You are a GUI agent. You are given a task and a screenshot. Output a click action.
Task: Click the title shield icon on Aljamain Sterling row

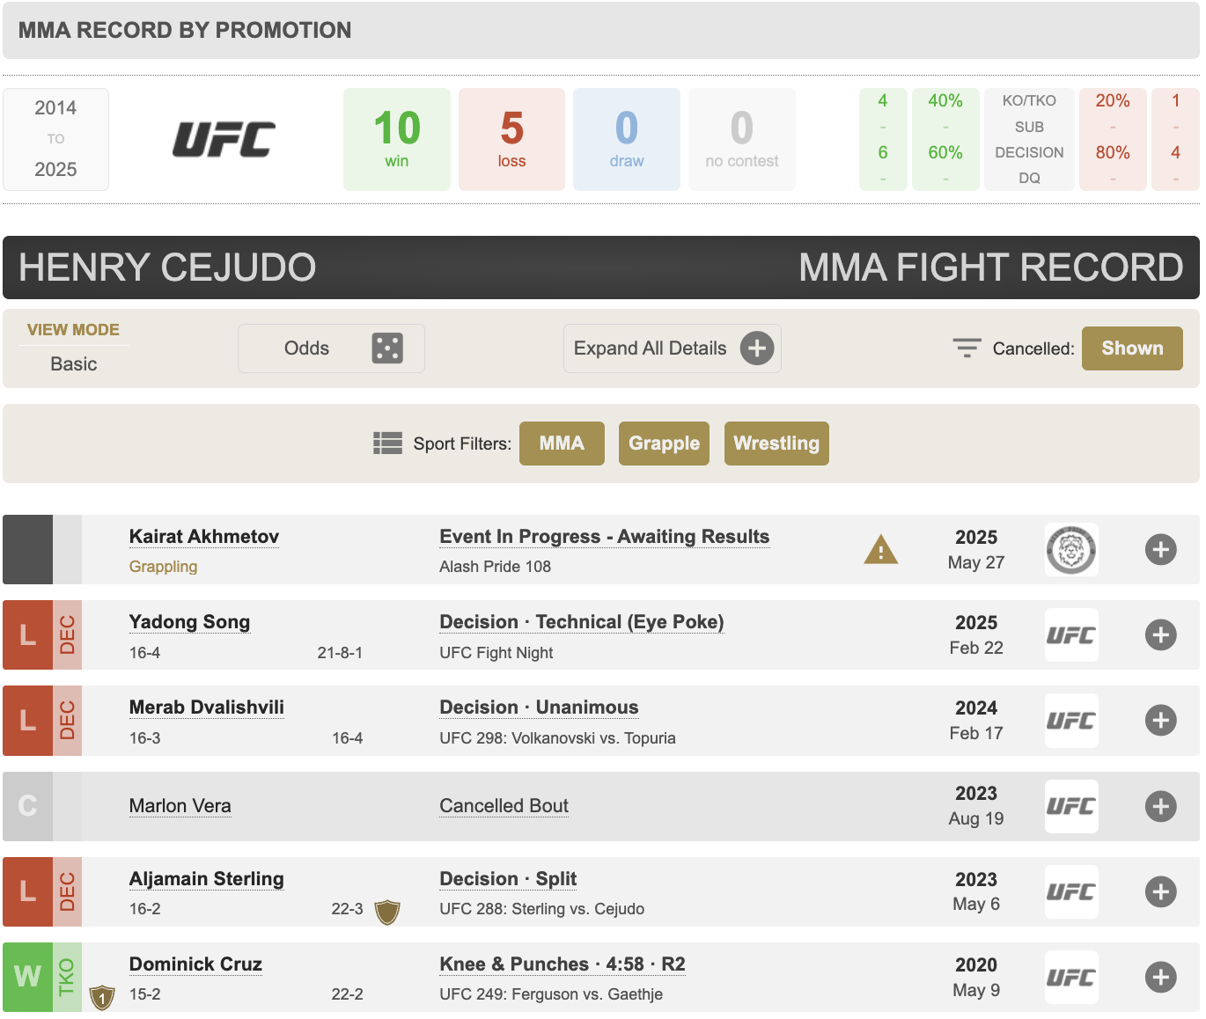point(387,912)
